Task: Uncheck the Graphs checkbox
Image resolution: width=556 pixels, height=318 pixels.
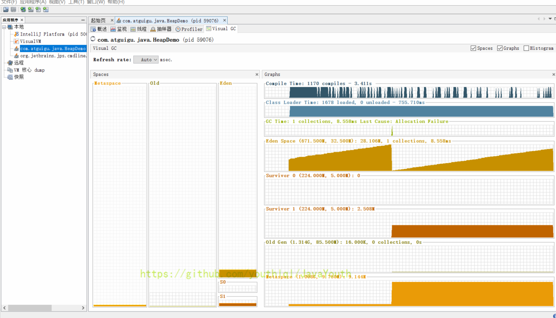Action: click(500, 48)
